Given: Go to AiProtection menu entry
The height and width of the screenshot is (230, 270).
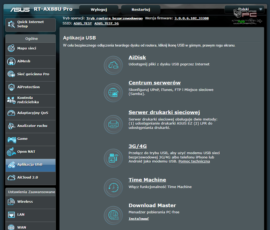Looking at the screenshot, I should coord(31,87).
